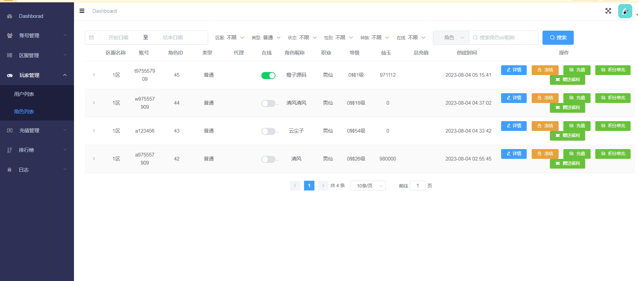Expand the row for account a123456
Viewport: 638px width, 281px height.
(x=94, y=131)
